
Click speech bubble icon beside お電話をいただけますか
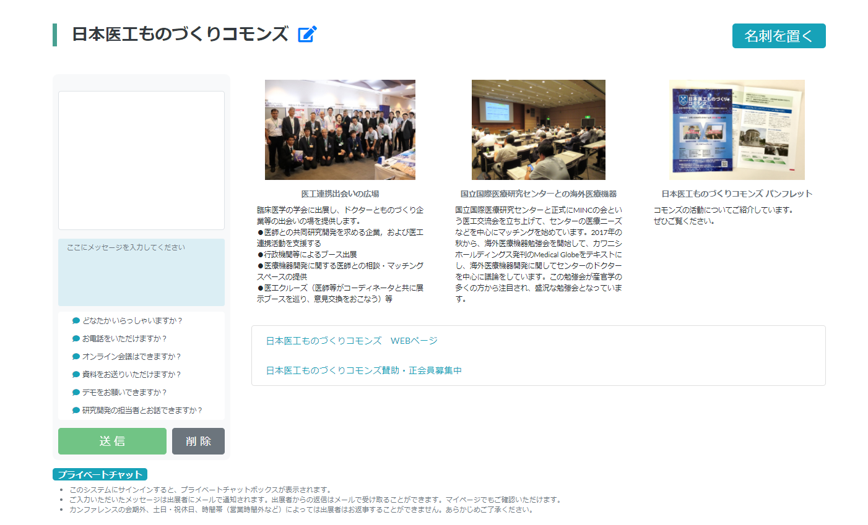pos(76,339)
